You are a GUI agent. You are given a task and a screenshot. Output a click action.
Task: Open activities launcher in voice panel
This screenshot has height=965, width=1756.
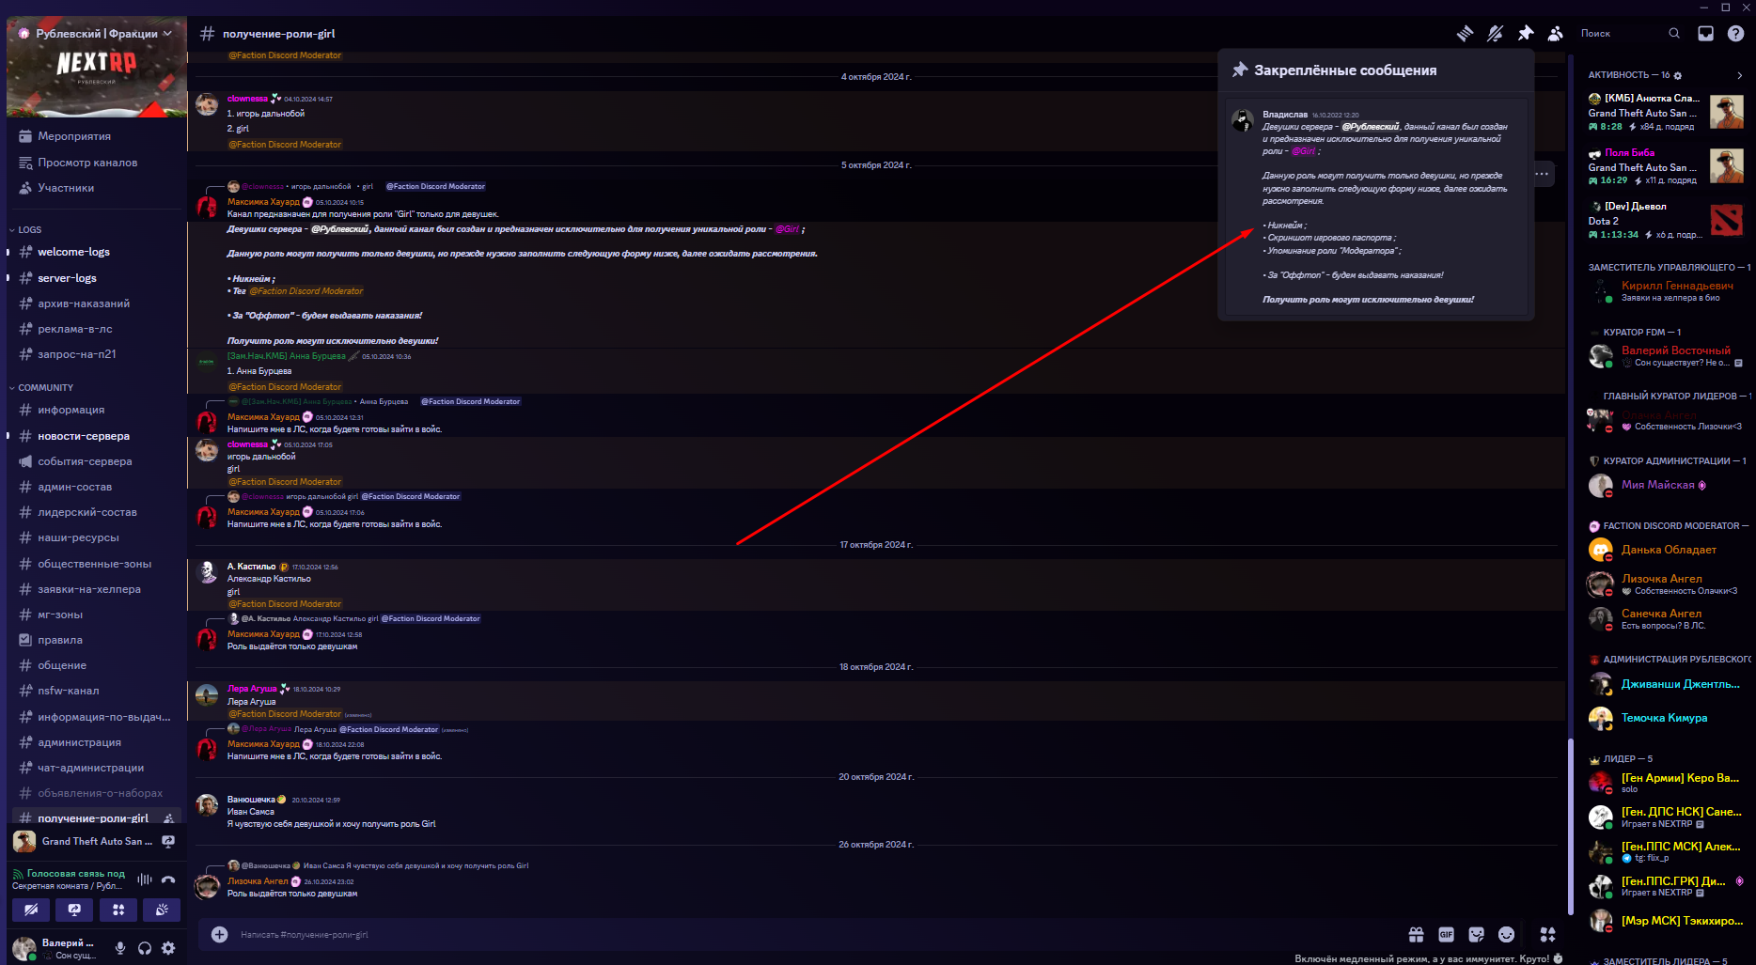pos(118,910)
